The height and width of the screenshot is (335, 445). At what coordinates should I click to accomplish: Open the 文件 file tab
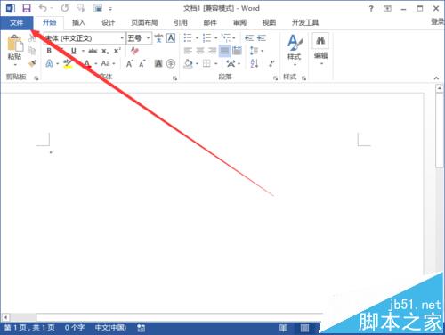click(x=16, y=22)
